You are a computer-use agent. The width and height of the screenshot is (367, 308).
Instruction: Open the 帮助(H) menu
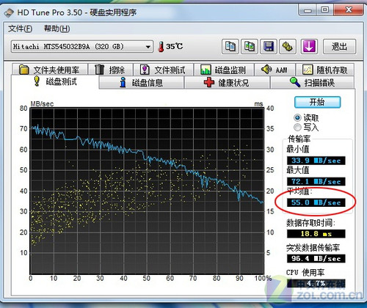(57, 29)
